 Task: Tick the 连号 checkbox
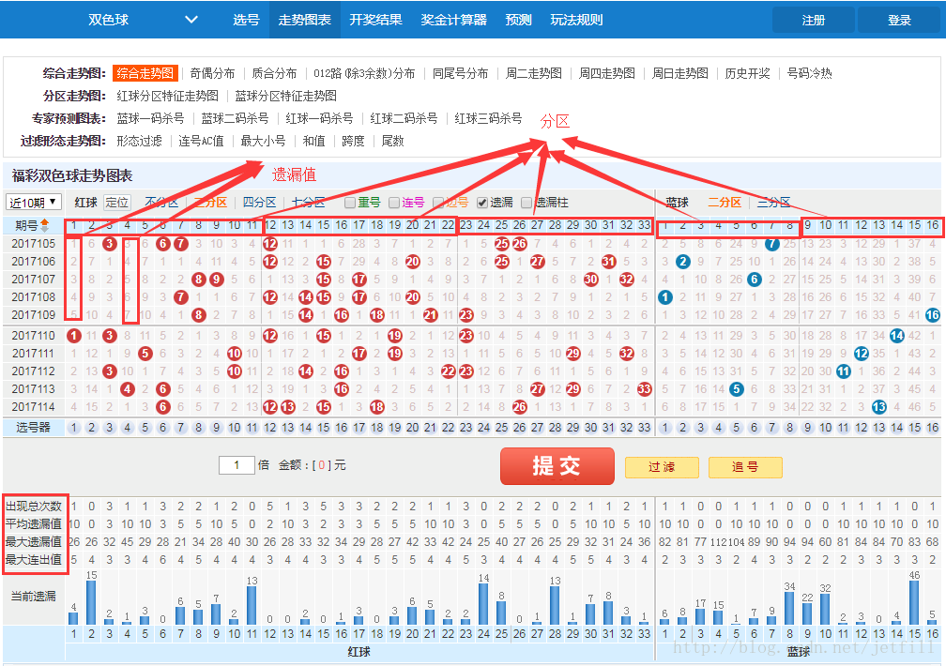click(x=394, y=203)
